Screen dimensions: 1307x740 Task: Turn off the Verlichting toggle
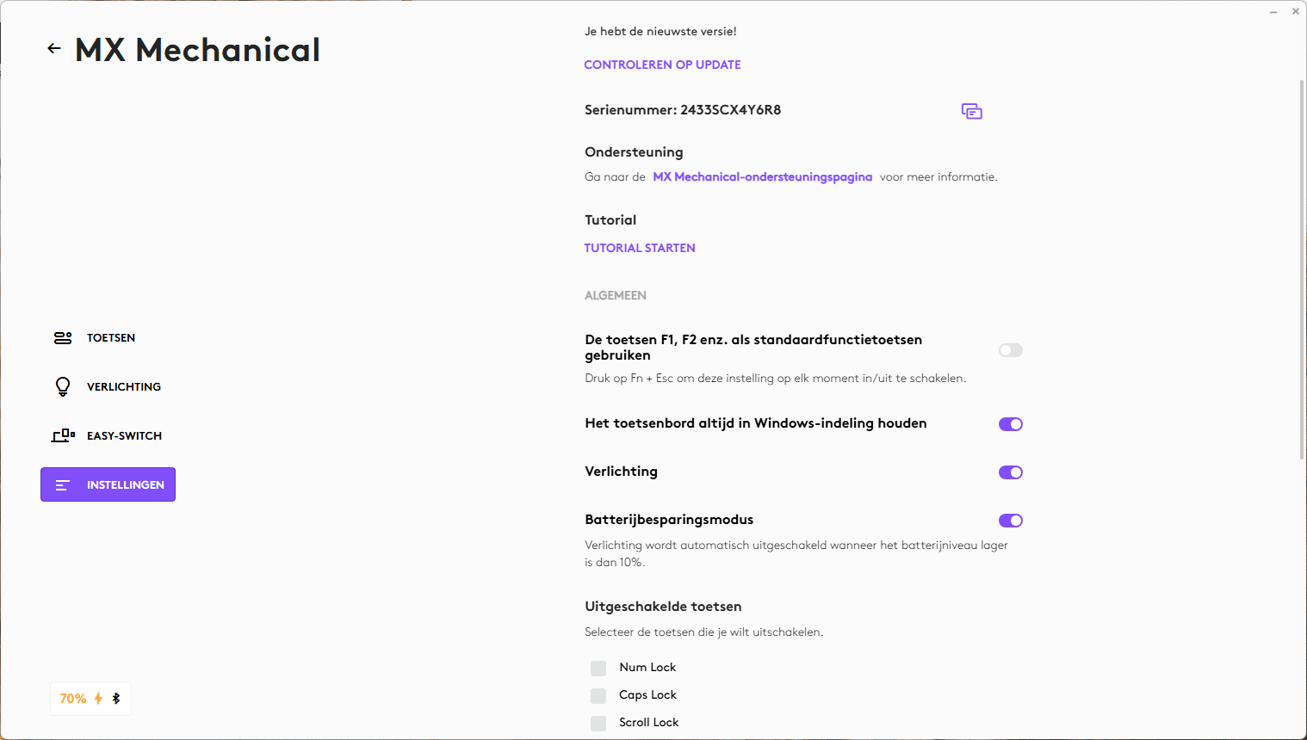(x=1010, y=472)
